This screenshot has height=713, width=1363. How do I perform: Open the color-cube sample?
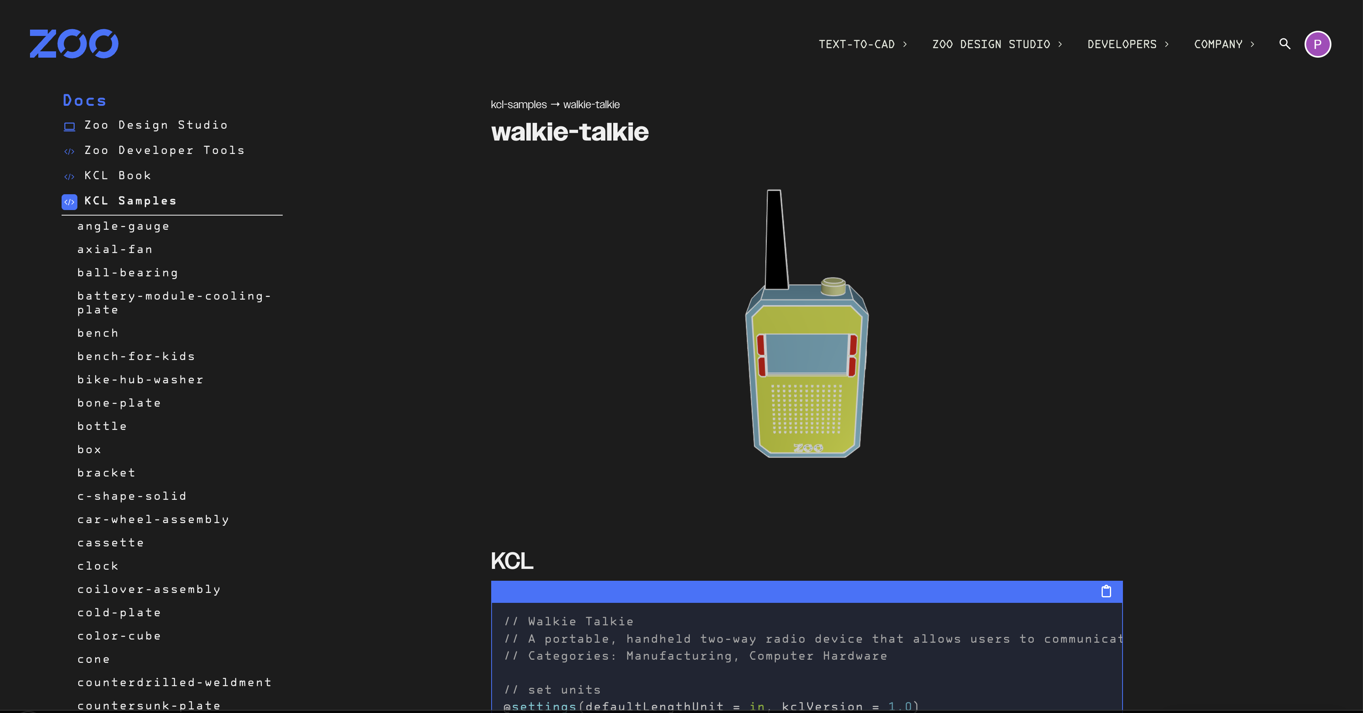click(x=119, y=636)
